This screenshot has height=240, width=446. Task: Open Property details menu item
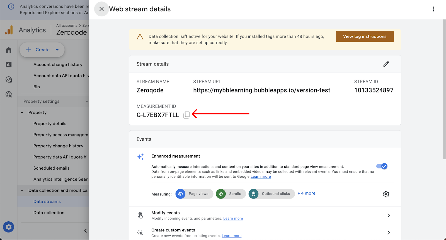click(50, 124)
